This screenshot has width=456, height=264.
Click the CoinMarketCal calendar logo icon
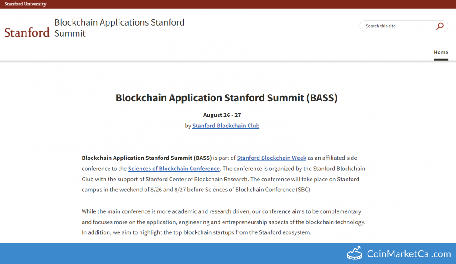pyautogui.click(x=354, y=253)
